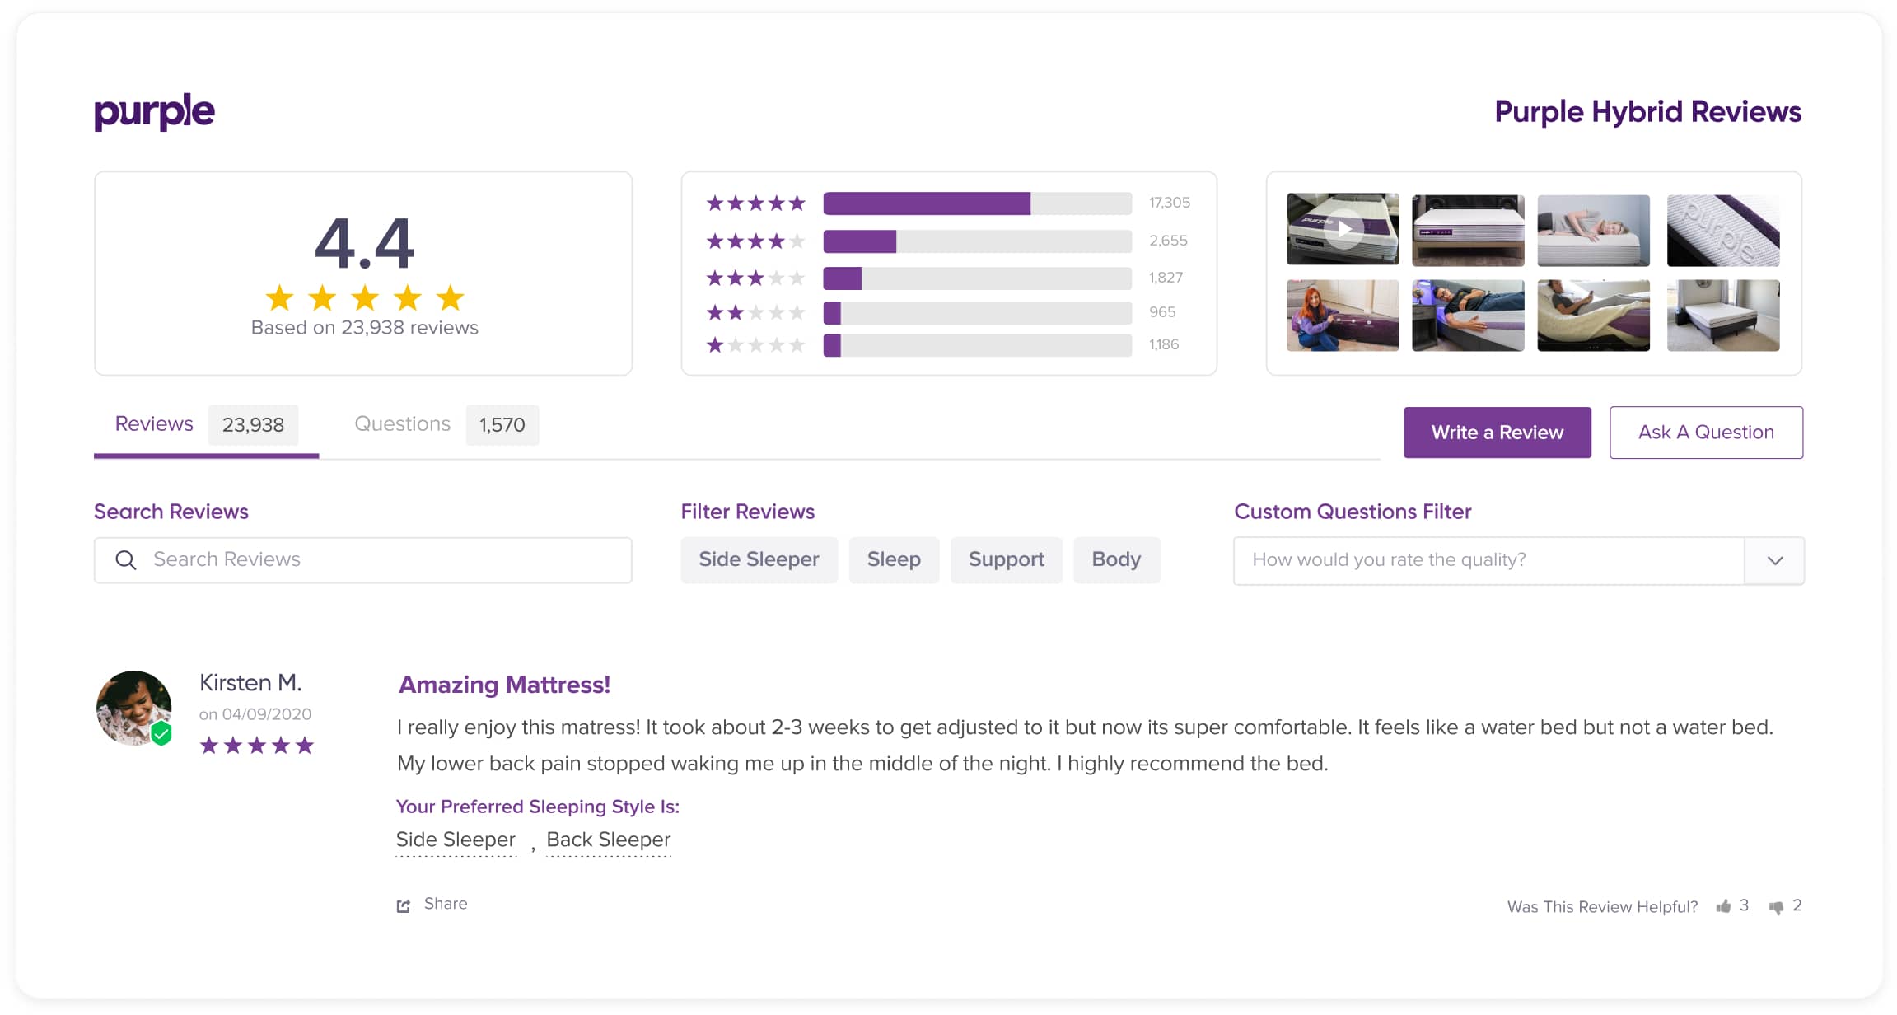Viewport: 1897px width, 1015px height.
Task: Click the purple logo
Action: pos(154,112)
